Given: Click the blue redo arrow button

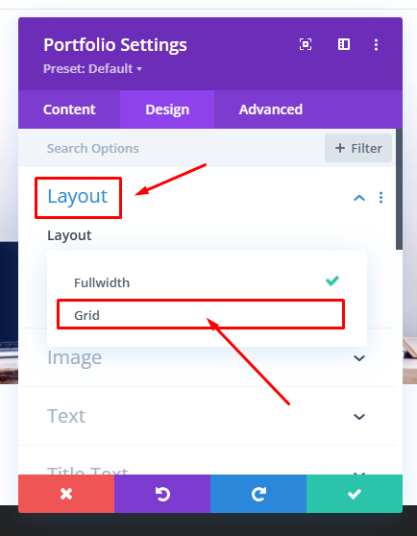Looking at the screenshot, I should [258, 494].
